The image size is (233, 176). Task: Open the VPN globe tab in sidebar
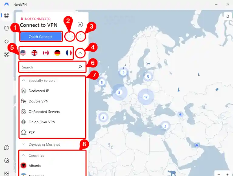[x=7, y=15]
